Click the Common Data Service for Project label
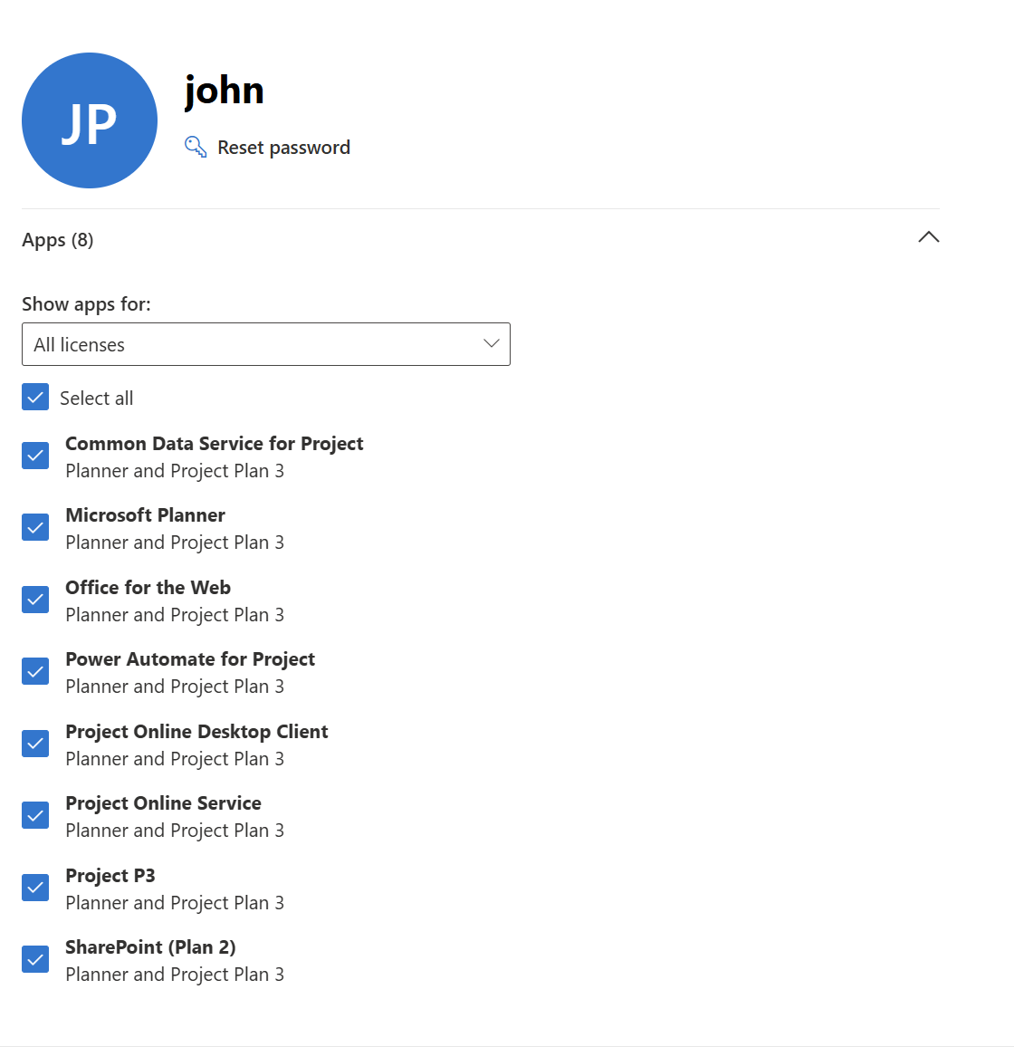Image resolution: width=1014 pixels, height=1047 pixels. [215, 444]
